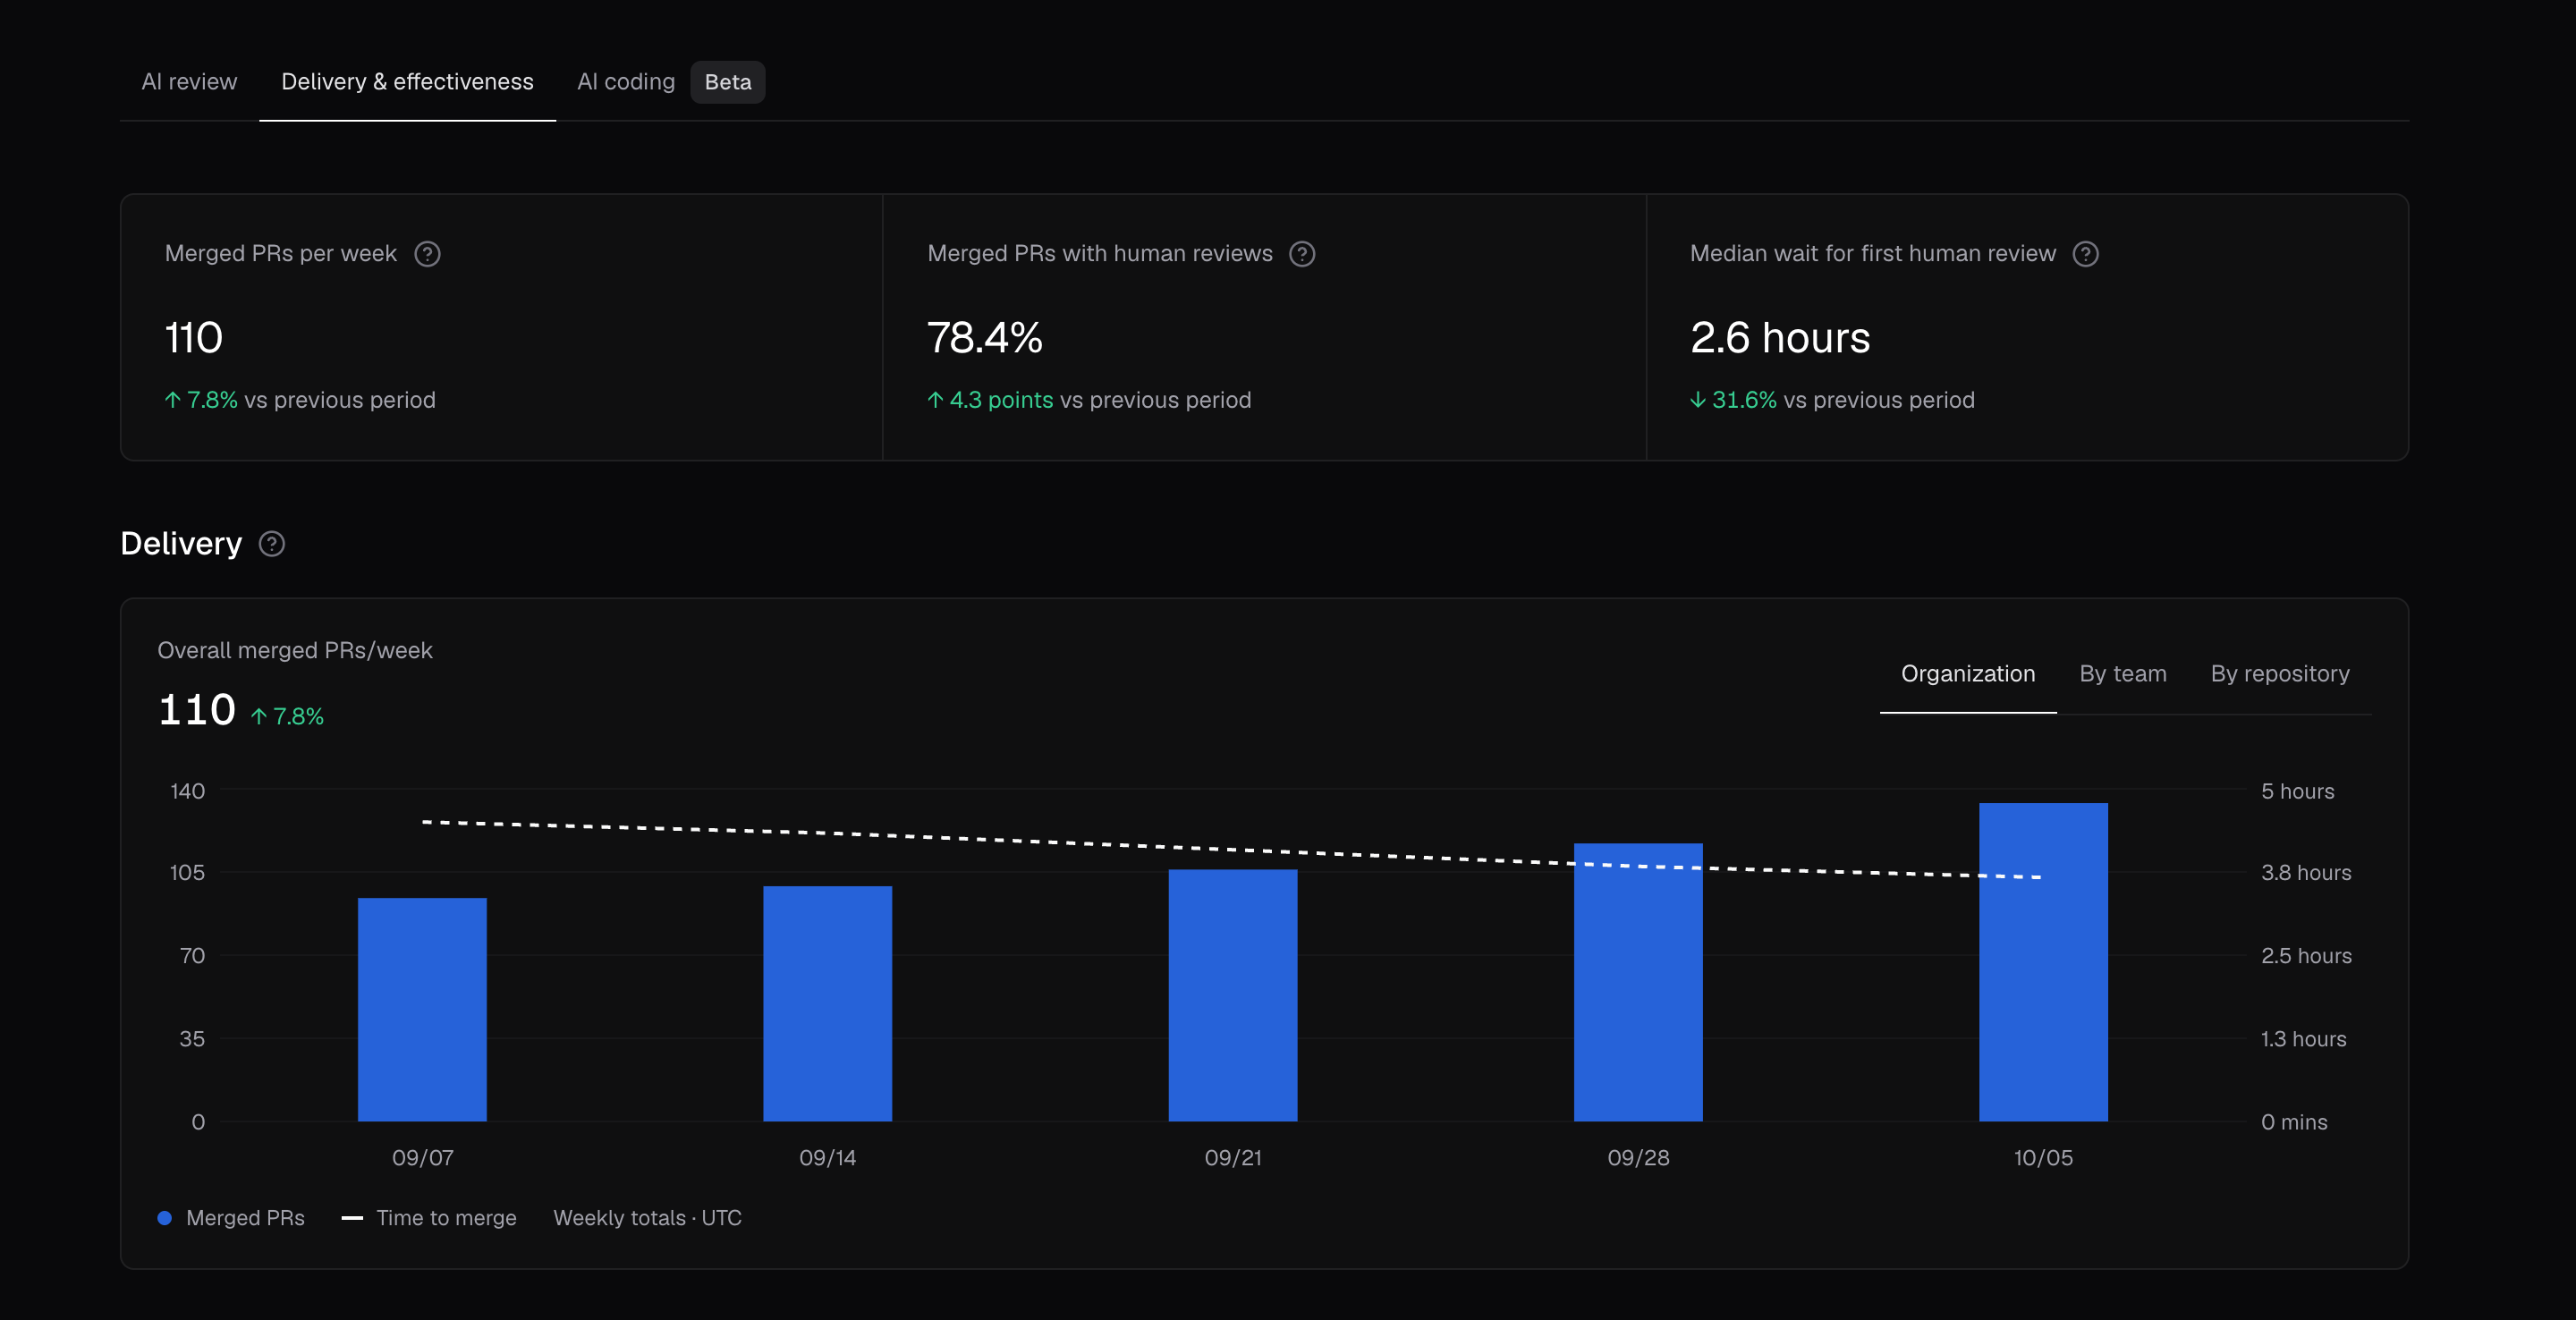Switch chart to By repository
Image resolution: width=2576 pixels, height=1320 pixels.
[2280, 674]
